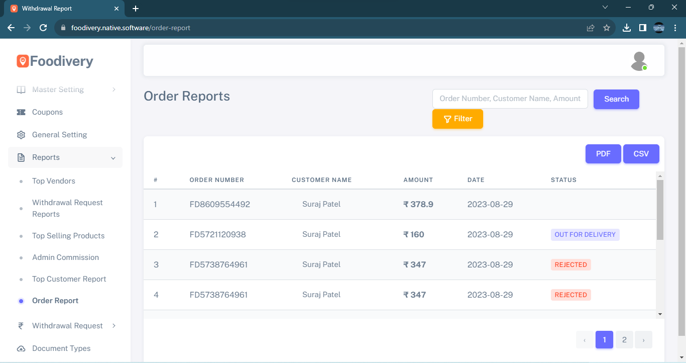686x363 pixels.
Task: Open Withdrawal Request Reports
Action: pos(67,208)
